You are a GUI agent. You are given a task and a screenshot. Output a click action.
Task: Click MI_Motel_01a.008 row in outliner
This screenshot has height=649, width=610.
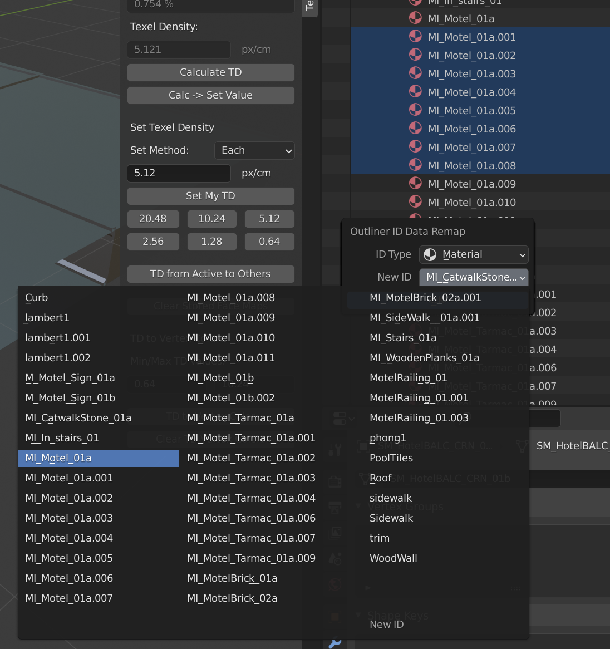tap(480, 165)
